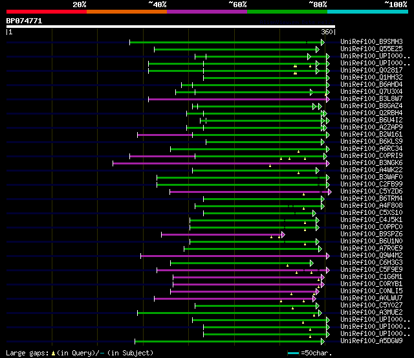Open hit UniRef100_Q9W4M2

tap(371, 256)
